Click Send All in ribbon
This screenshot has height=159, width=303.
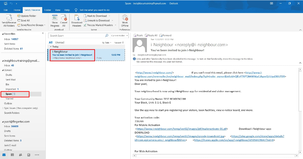[x=24, y=21]
